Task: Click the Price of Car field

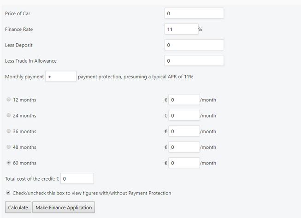Action: click(194, 13)
